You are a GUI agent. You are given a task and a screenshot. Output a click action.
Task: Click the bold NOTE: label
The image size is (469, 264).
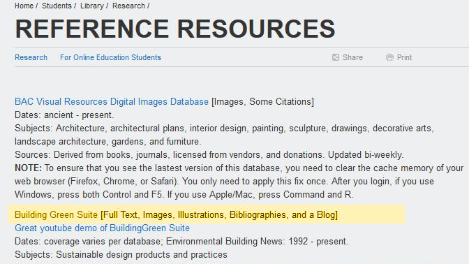pos(29,168)
